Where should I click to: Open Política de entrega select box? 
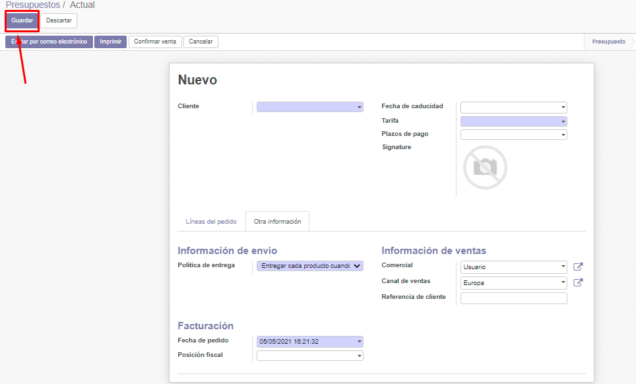point(309,266)
